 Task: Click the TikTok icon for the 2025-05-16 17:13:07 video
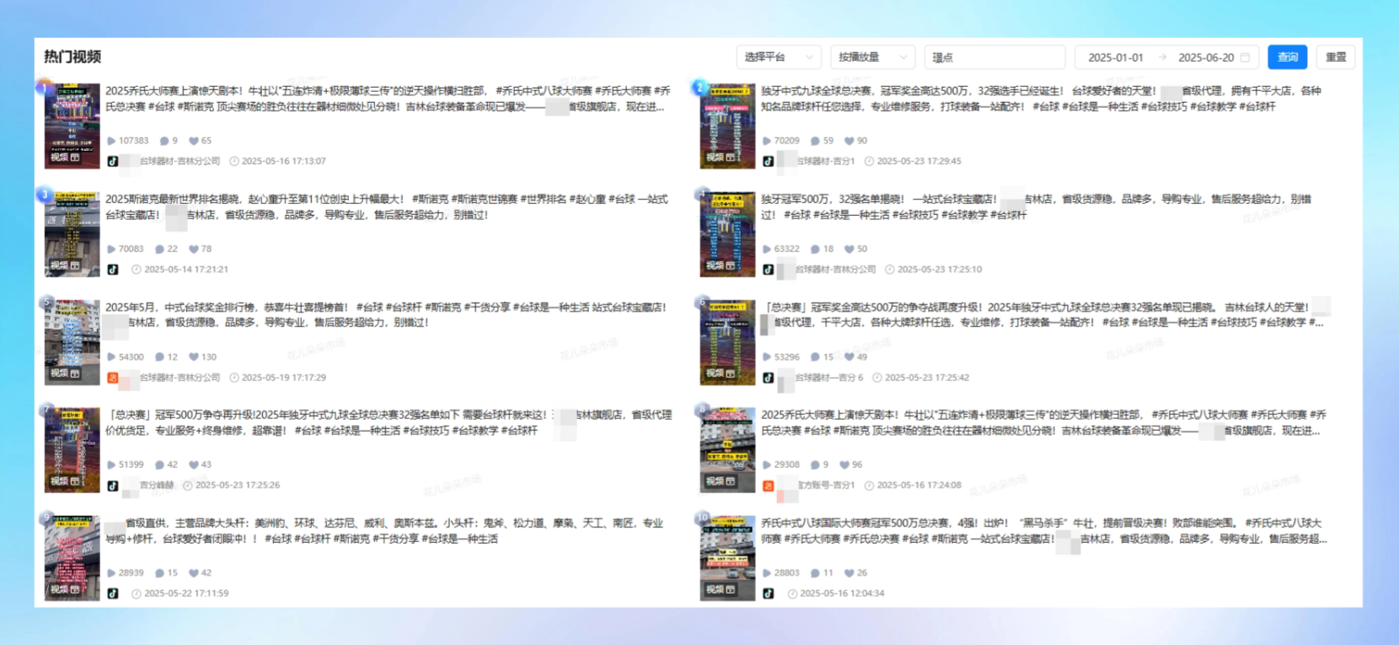(113, 161)
